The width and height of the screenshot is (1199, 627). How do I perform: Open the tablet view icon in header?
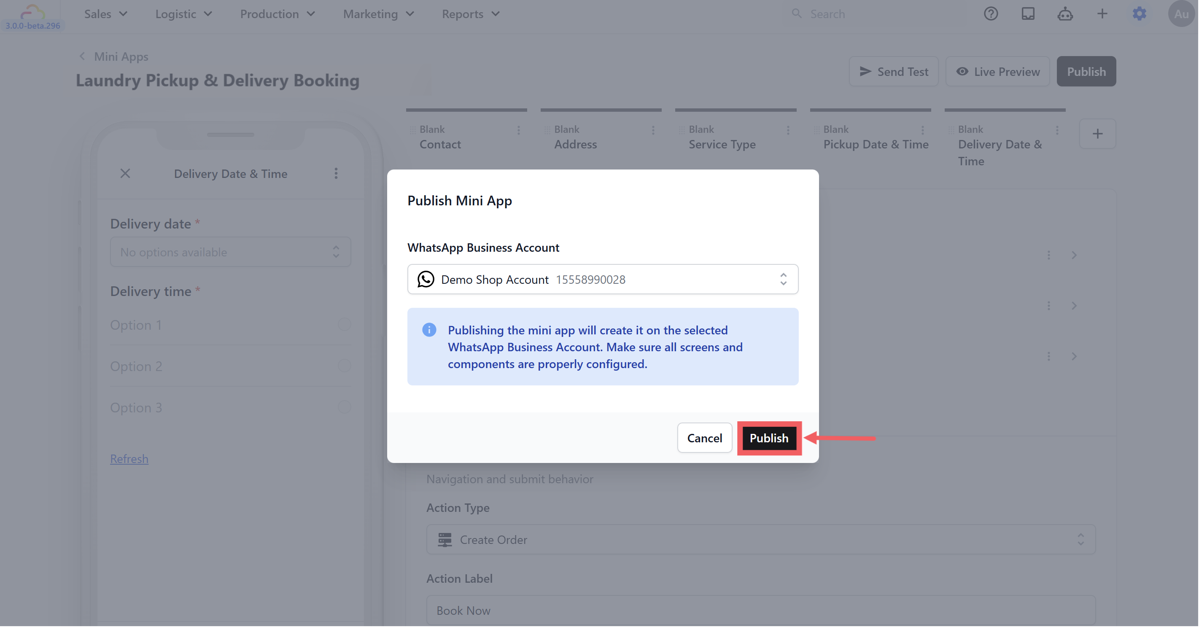1028,14
